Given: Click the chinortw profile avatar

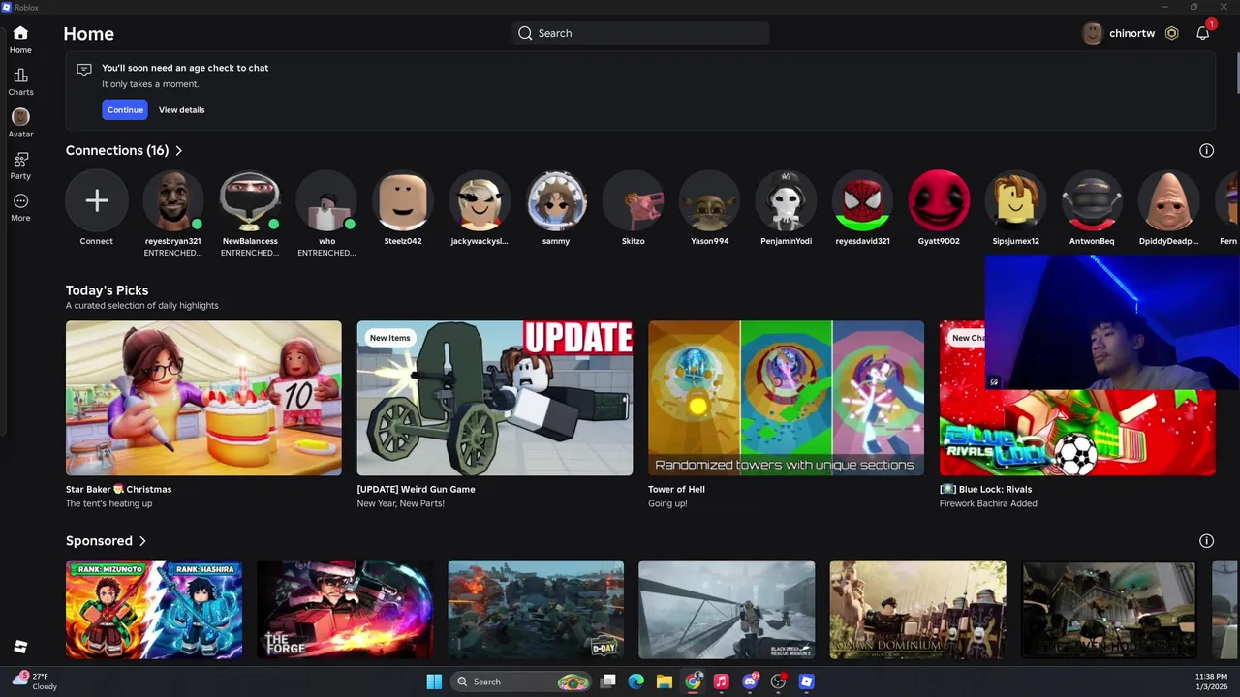Looking at the screenshot, I should pos(1093,33).
